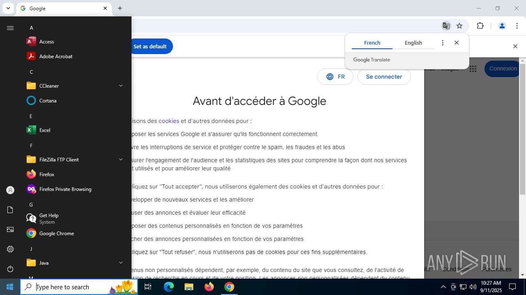
Task: Click the blue Connexion button
Action: (x=503, y=69)
